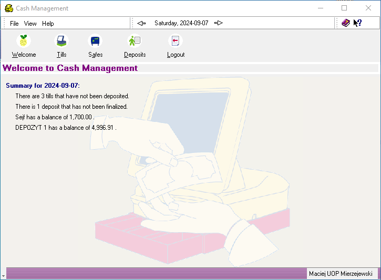Open the Deposits icon

pos(135,40)
